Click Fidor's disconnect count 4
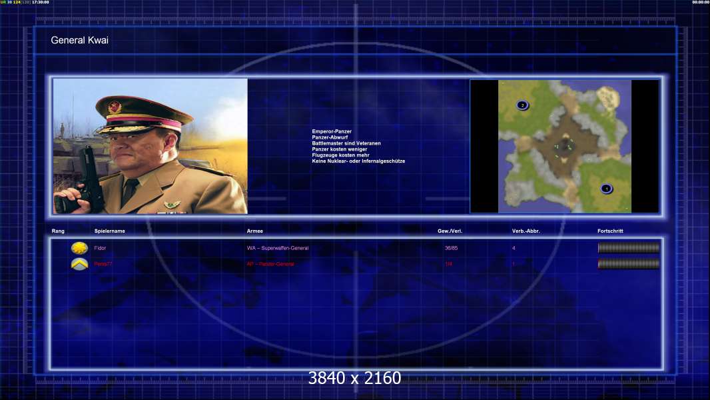Image resolution: width=710 pixels, height=400 pixels. click(x=514, y=248)
